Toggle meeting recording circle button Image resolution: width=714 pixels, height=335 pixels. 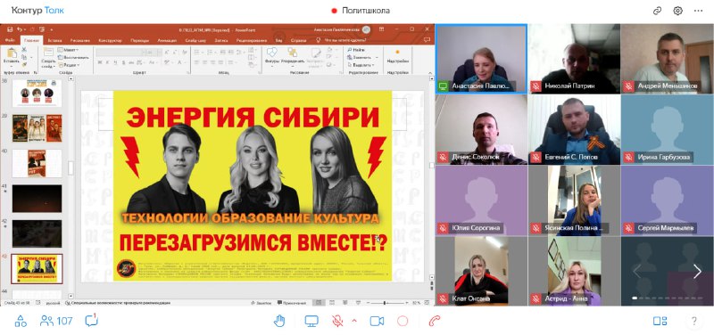(403, 322)
